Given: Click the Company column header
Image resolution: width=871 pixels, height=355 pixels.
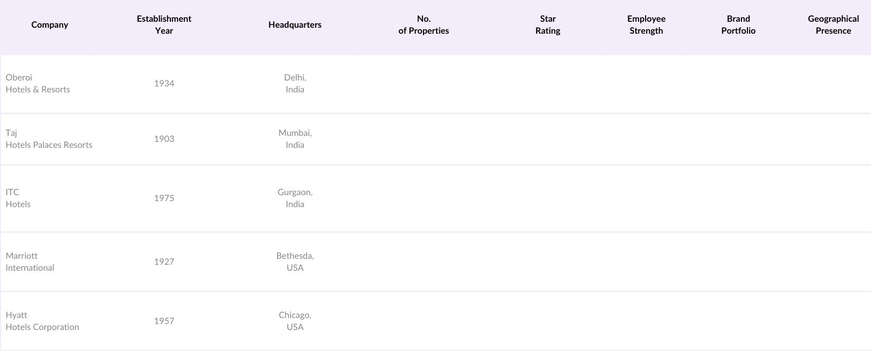Looking at the screenshot, I should [50, 25].
